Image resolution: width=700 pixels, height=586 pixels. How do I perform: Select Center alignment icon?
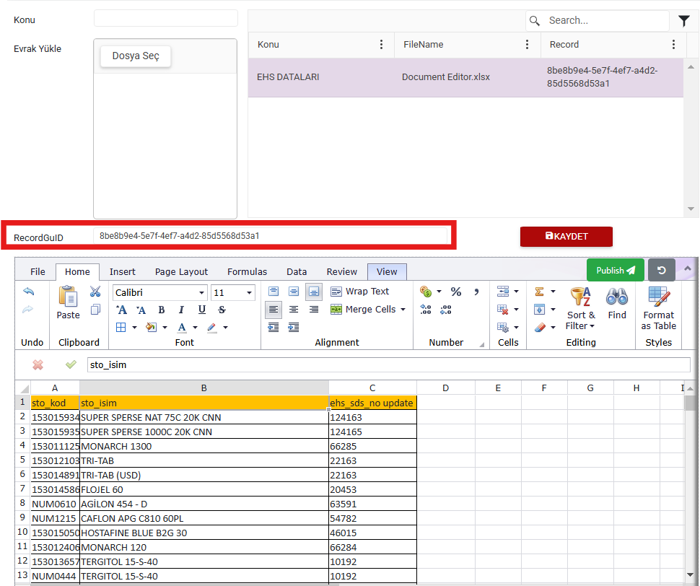click(x=294, y=310)
